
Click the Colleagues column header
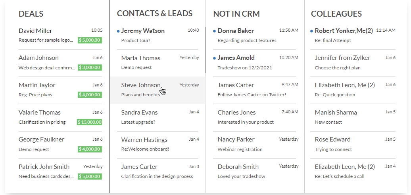(336, 14)
